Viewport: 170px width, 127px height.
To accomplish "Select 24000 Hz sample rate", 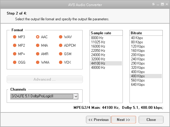I will tap(106, 55).
